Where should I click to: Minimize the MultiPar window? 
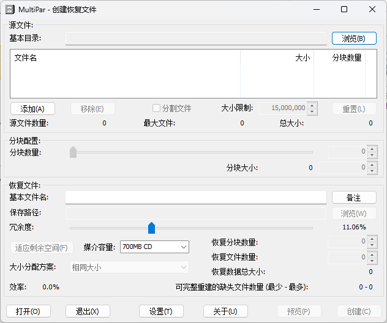(x=317, y=10)
